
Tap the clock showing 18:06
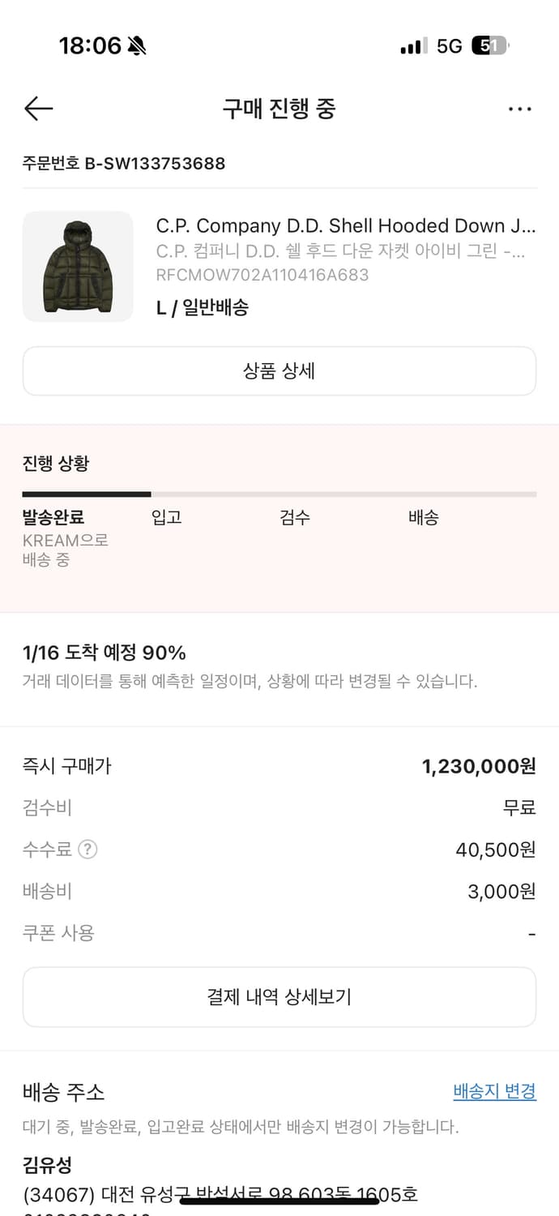(x=92, y=46)
